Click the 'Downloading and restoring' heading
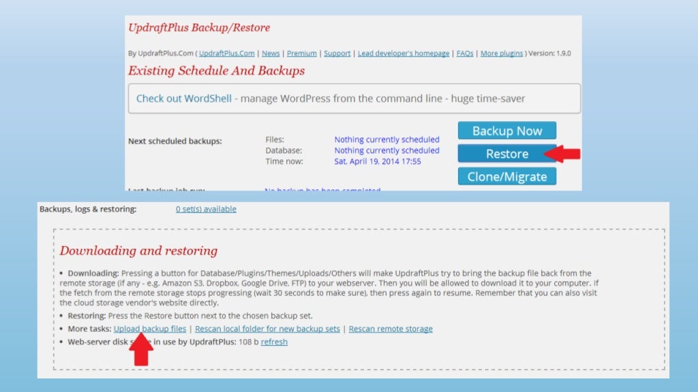The height and width of the screenshot is (392, 698). click(x=138, y=250)
